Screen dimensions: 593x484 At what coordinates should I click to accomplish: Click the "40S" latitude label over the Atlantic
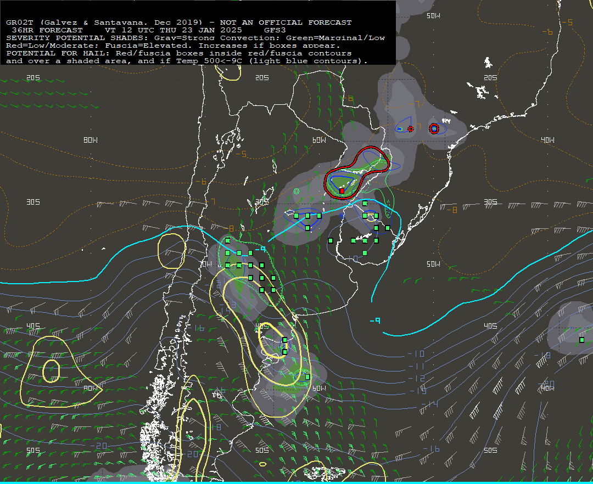click(490, 326)
